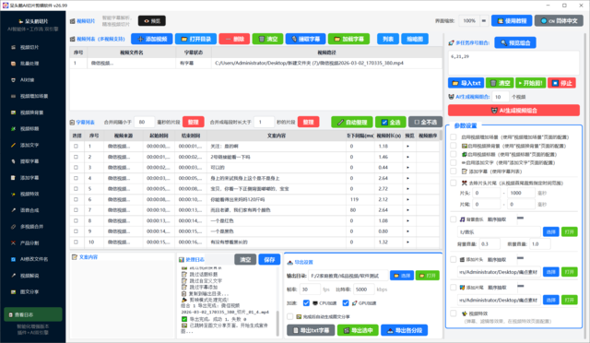
Task: Open 顺序抽取 dropdown next to 添加片头
Action: (x=506, y=259)
